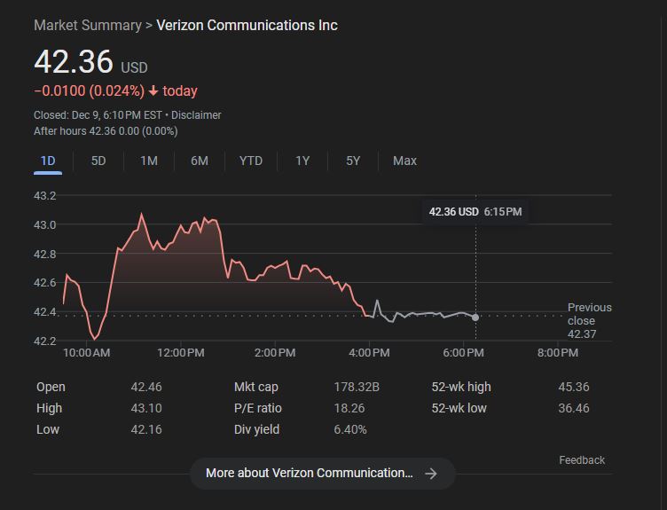Image resolution: width=667 pixels, height=510 pixels.
Task: Click the 12:00 PM axis label
Action: point(181,353)
